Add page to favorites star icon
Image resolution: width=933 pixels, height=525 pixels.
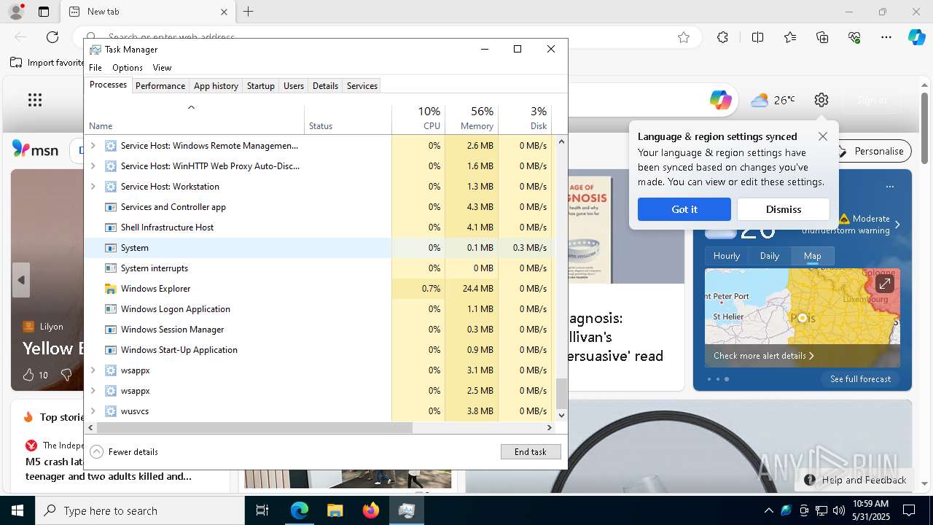click(x=684, y=37)
